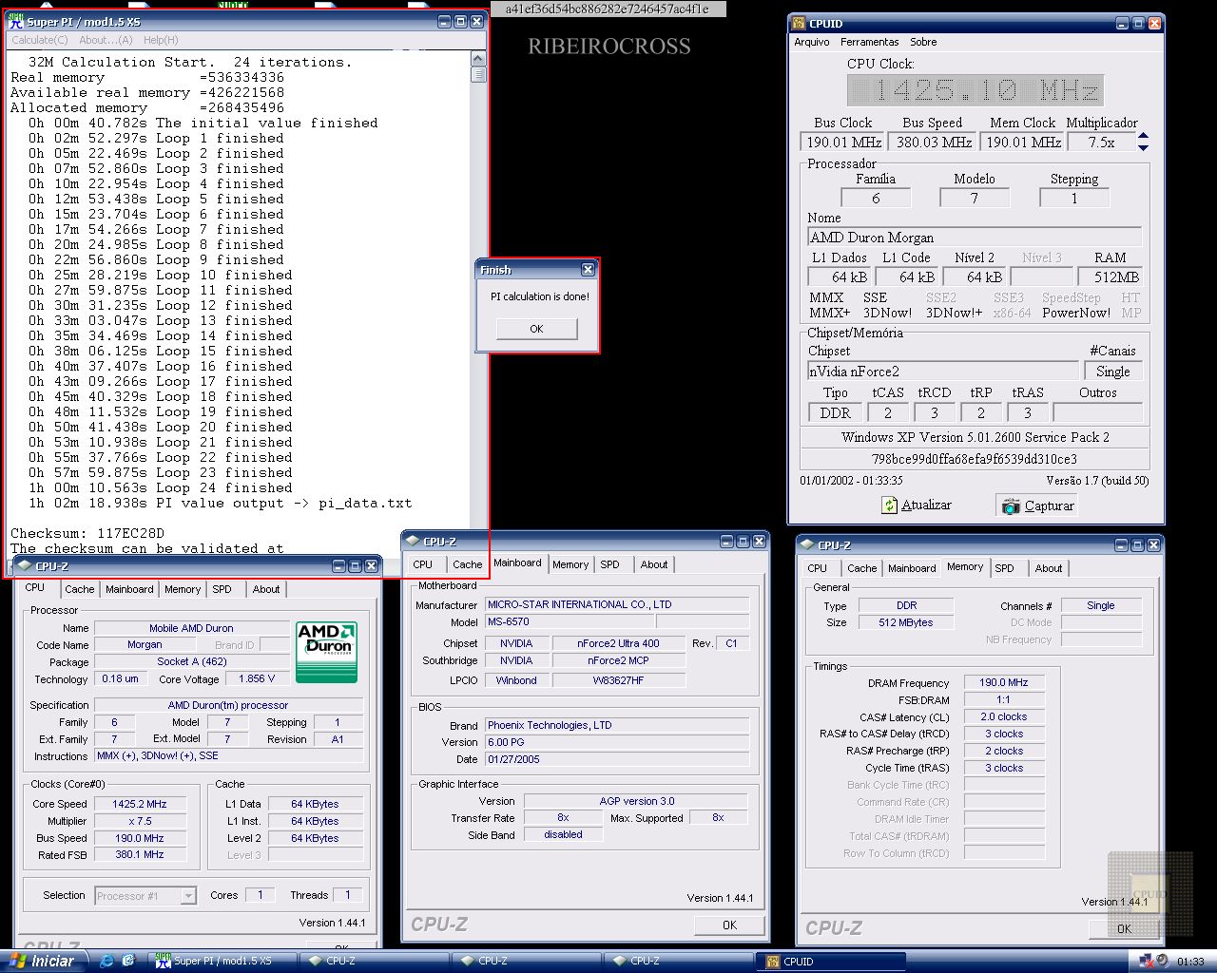This screenshot has height=973, width=1217.
Task: Decrease the Multiplicador with the down arrow
Action: click(1143, 147)
